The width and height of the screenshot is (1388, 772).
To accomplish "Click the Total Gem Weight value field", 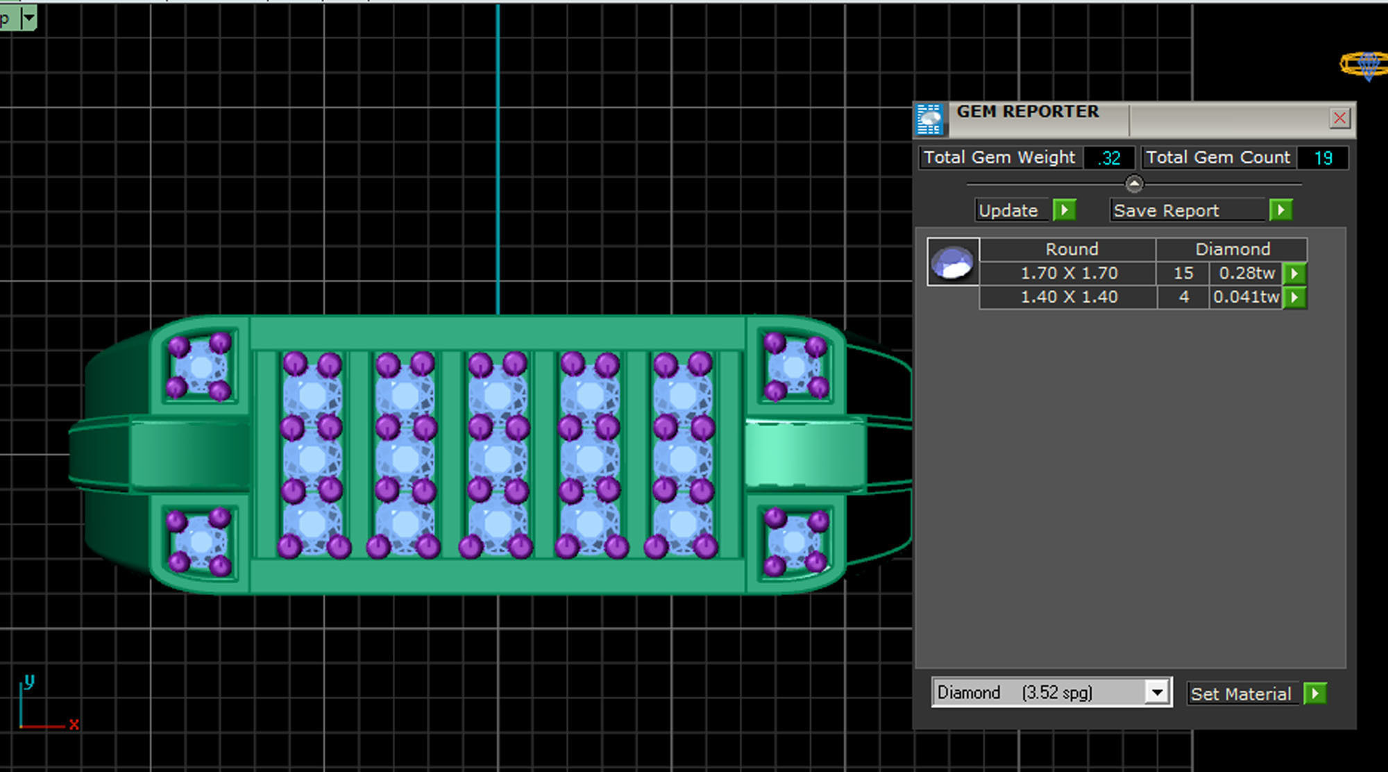I will 1109,158.
